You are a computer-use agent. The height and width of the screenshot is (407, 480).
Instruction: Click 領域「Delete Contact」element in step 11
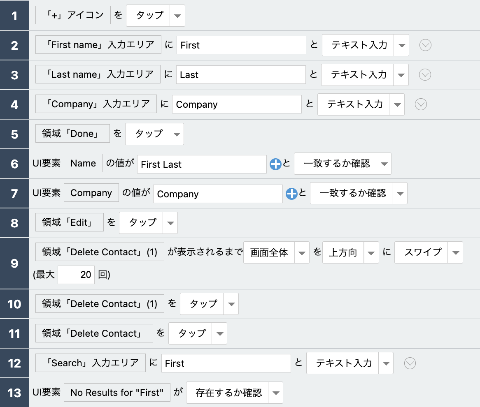[x=94, y=333]
